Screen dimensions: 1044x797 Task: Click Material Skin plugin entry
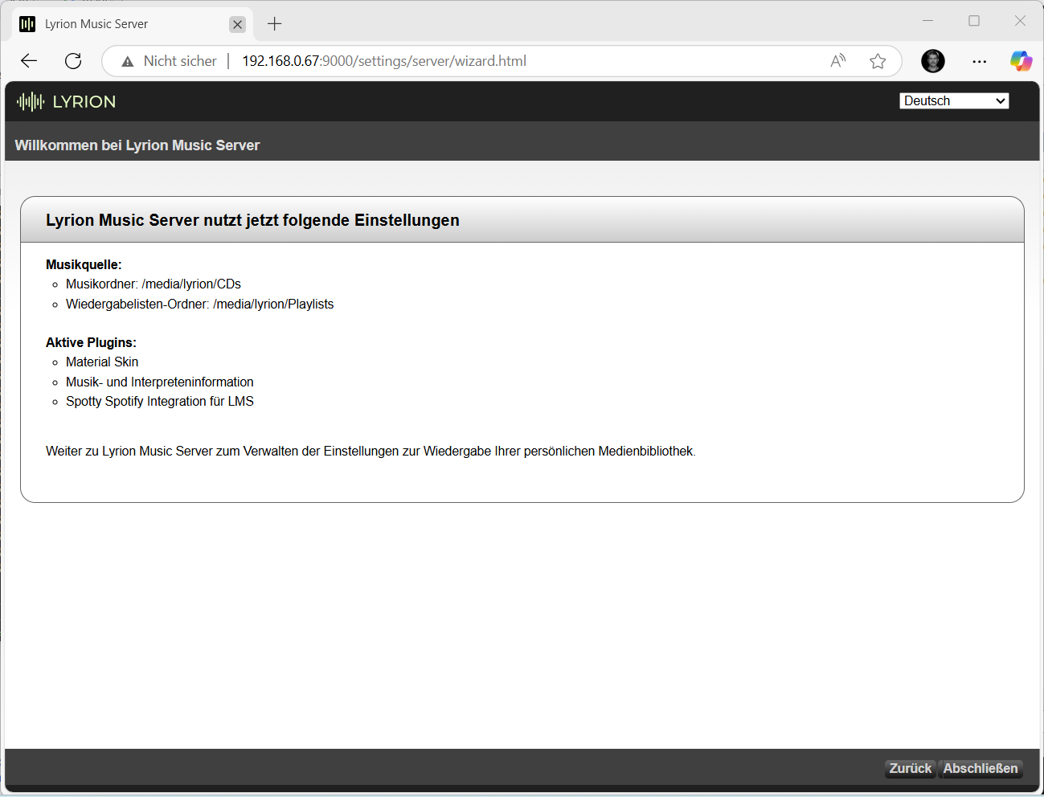(x=102, y=362)
